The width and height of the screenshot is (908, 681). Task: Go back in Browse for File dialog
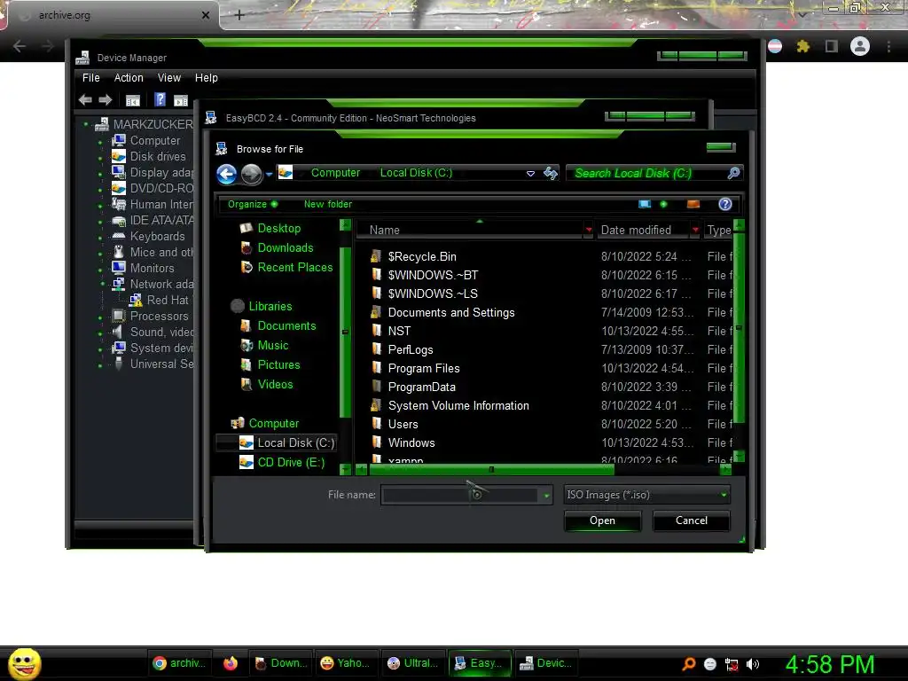coord(226,174)
